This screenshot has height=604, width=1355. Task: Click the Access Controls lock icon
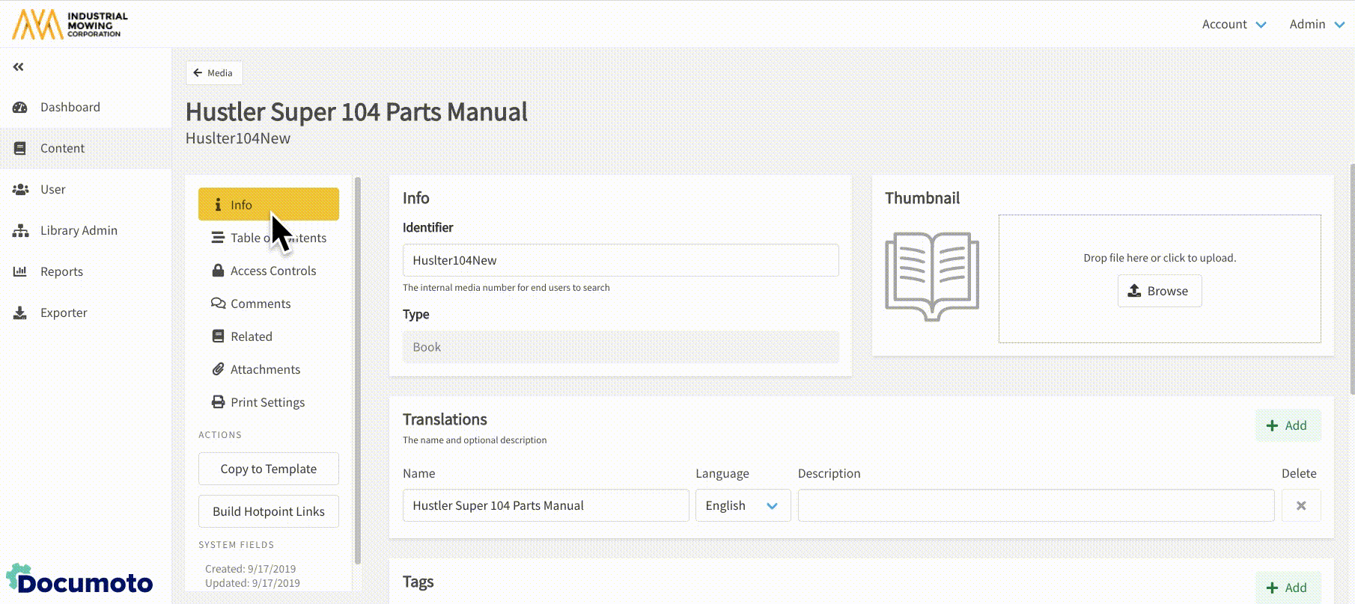pyautogui.click(x=218, y=271)
